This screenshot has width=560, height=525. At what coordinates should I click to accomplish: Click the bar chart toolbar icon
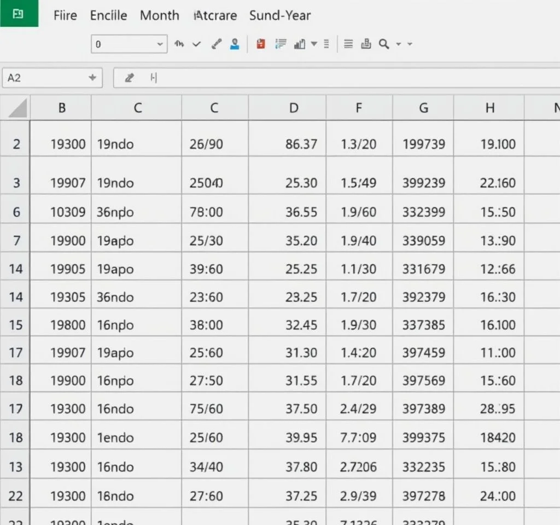pyautogui.click(x=299, y=44)
